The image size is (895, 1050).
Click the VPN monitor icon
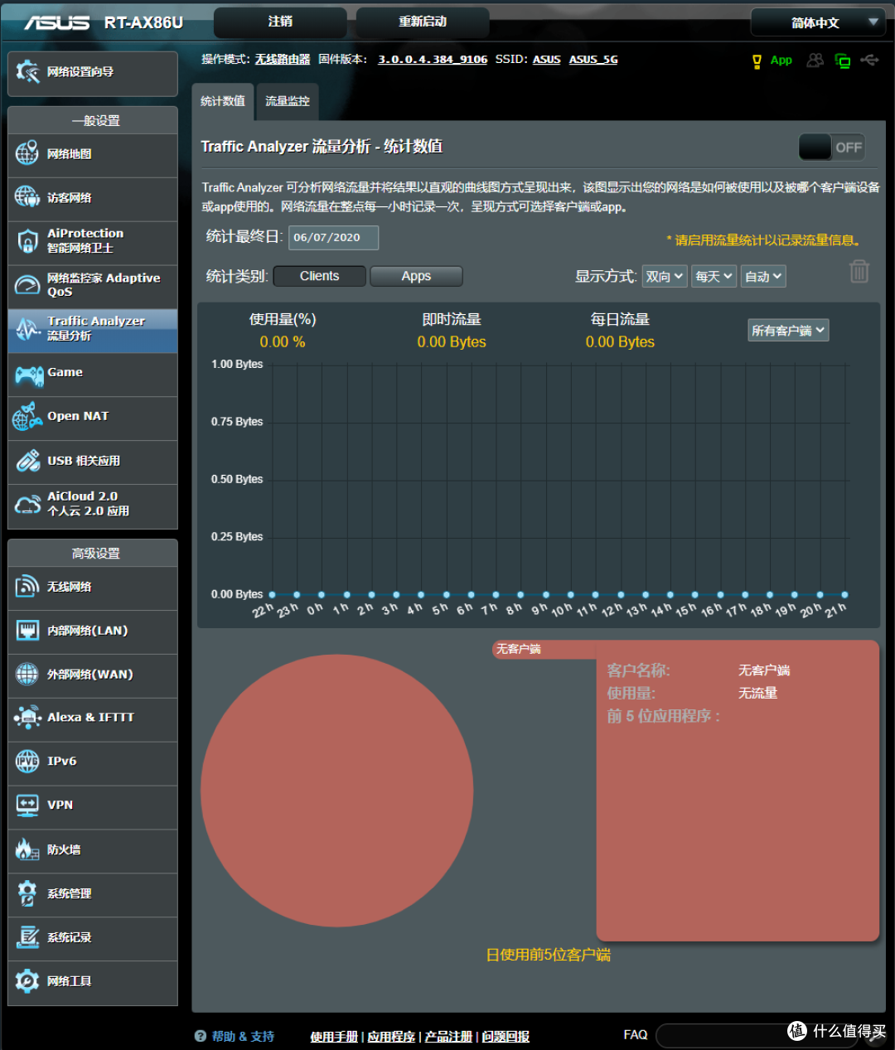click(x=27, y=805)
